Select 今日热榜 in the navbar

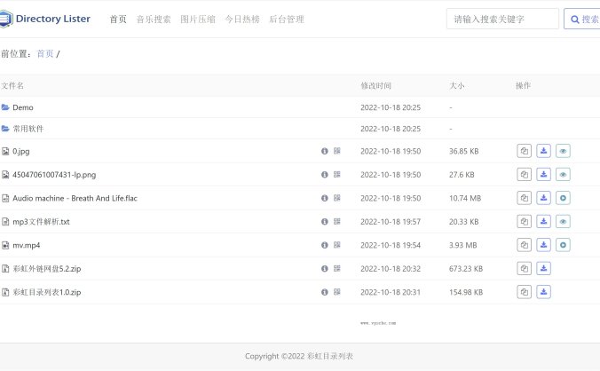tap(241, 19)
